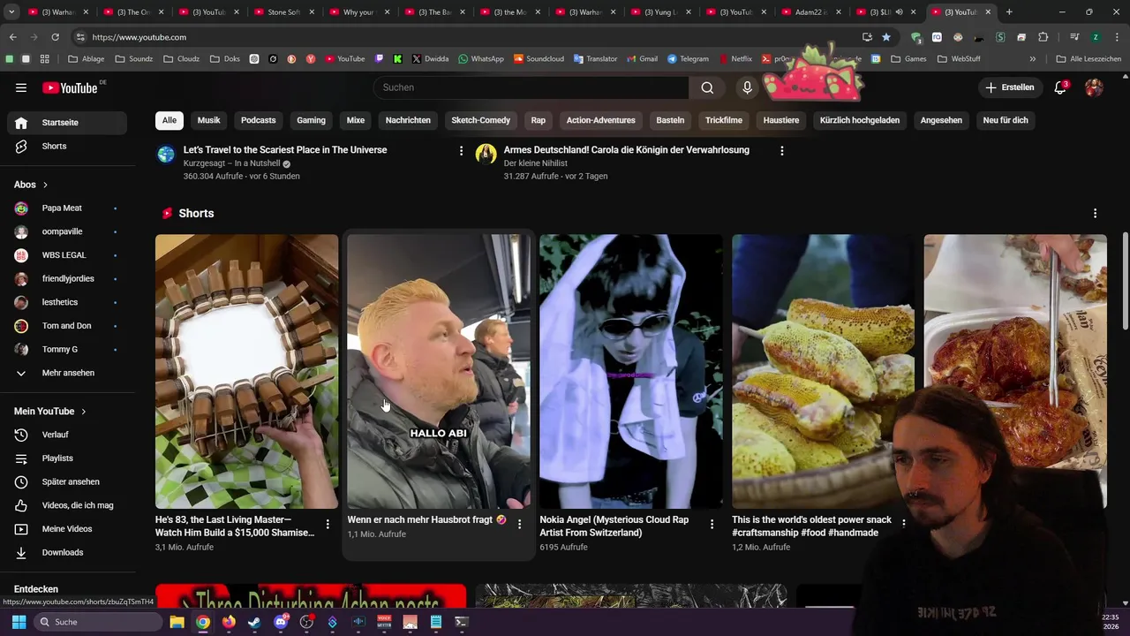Open Der kleine Nihilist channel avatar
The image size is (1130, 636).
[x=486, y=155]
